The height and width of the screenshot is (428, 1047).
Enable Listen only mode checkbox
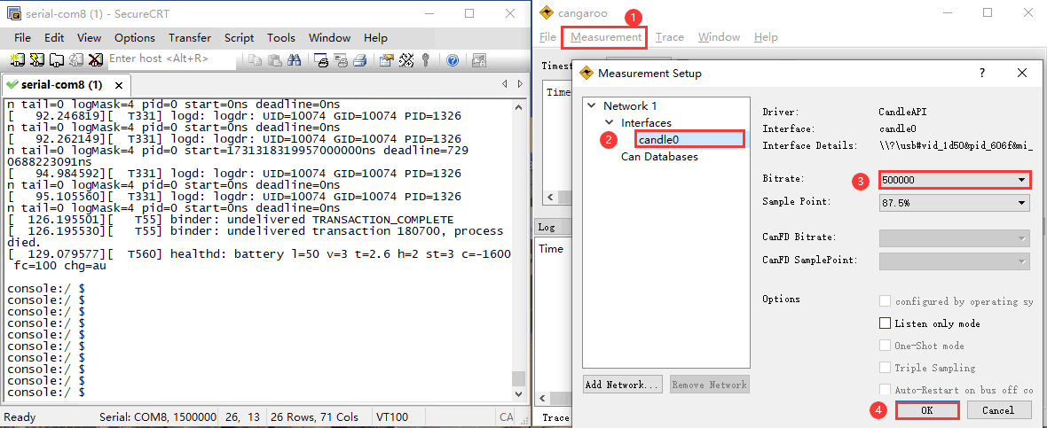pos(885,323)
